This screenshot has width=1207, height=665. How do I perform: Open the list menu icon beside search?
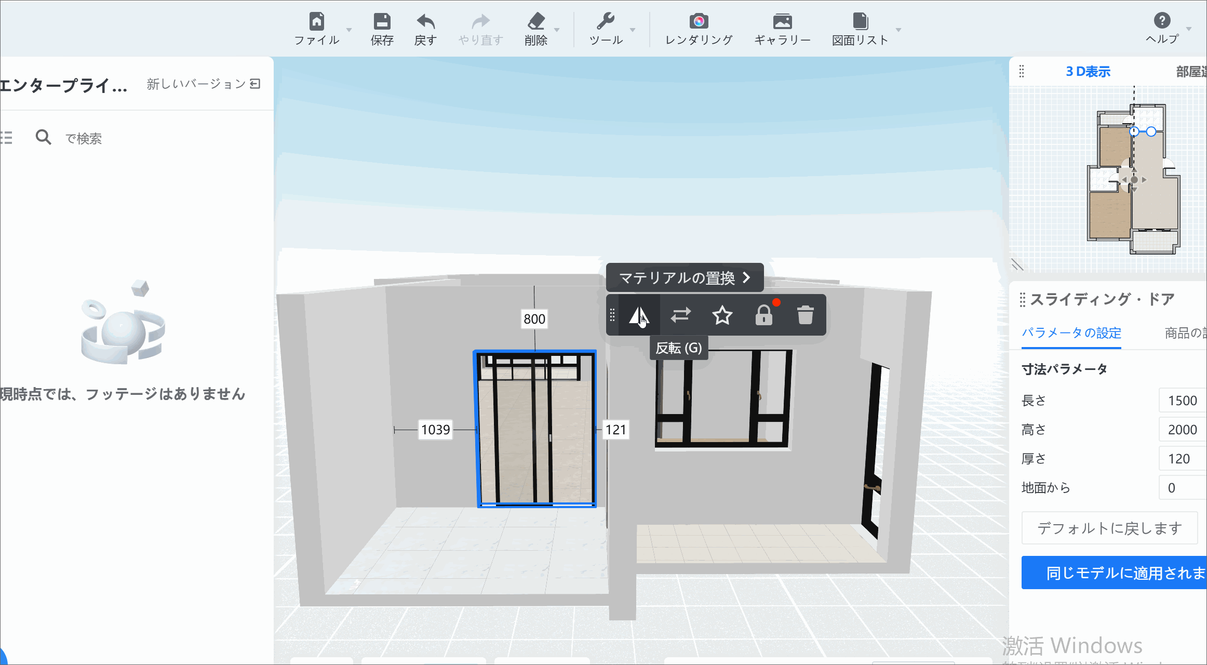coord(6,138)
